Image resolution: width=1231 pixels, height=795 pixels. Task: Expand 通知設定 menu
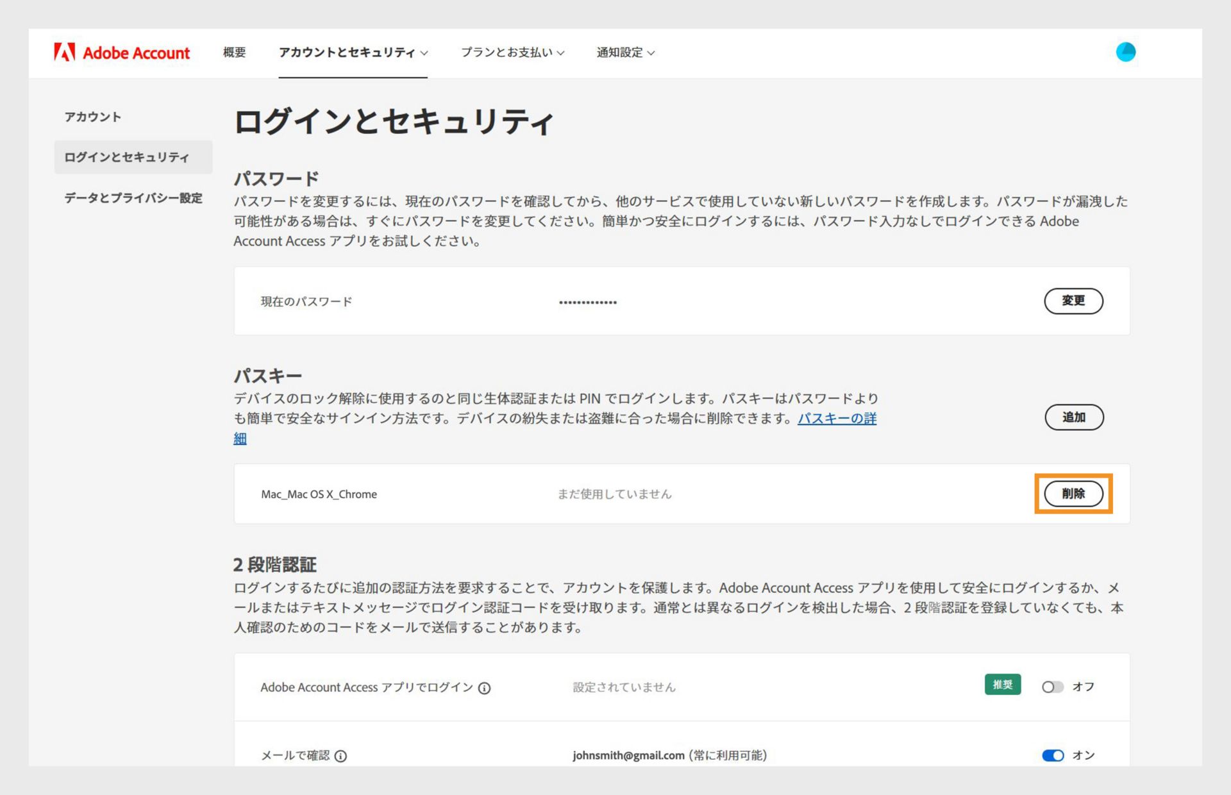pos(626,53)
